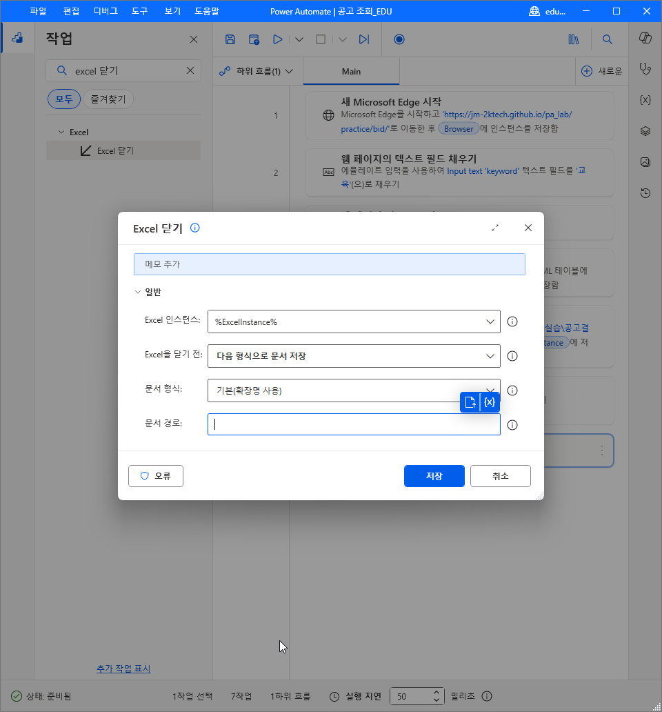
Task: Select the '새 Microsoft Edge 시작' action
Action: (460, 115)
